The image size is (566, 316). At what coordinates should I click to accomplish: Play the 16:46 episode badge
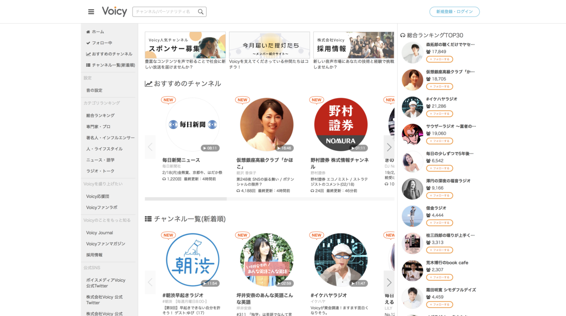coord(284,148)
